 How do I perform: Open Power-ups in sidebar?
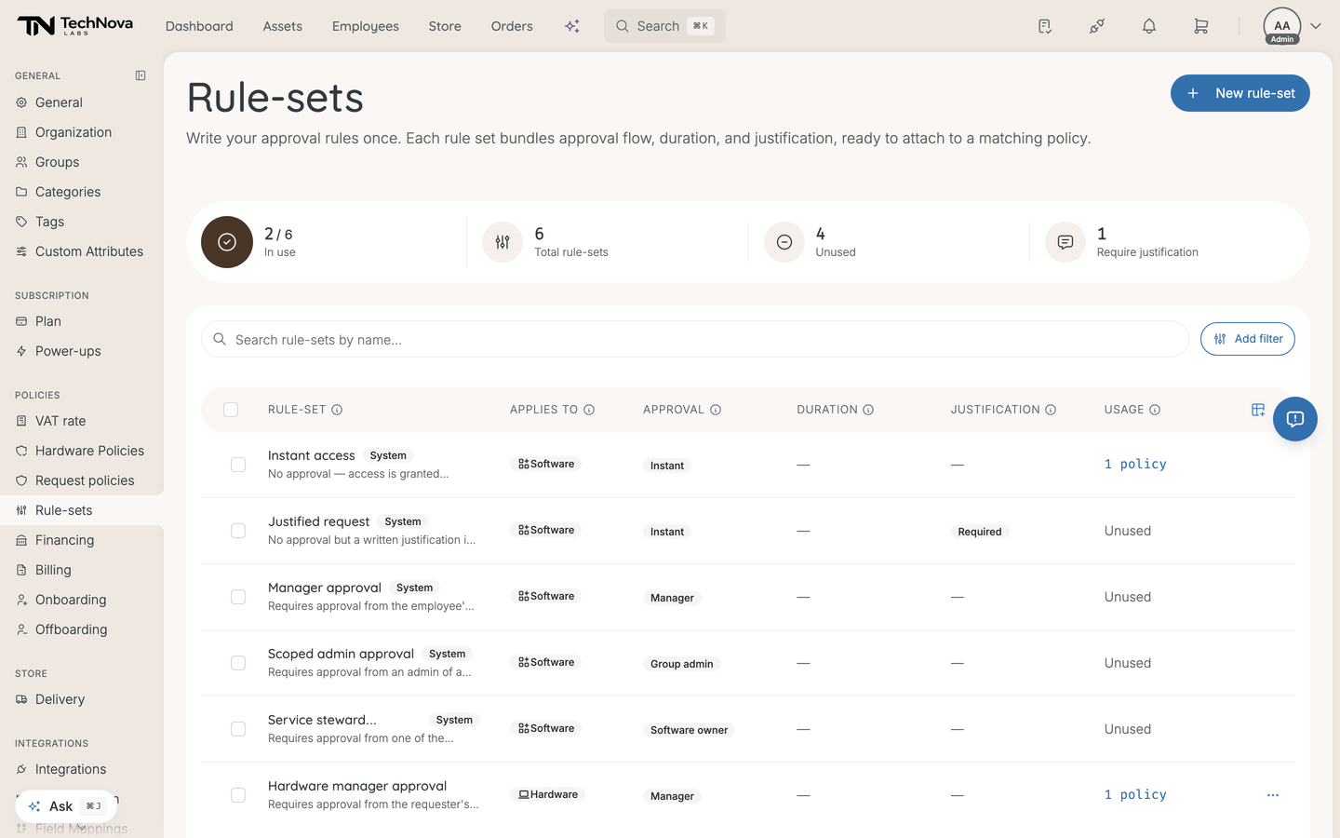(82, 351)
